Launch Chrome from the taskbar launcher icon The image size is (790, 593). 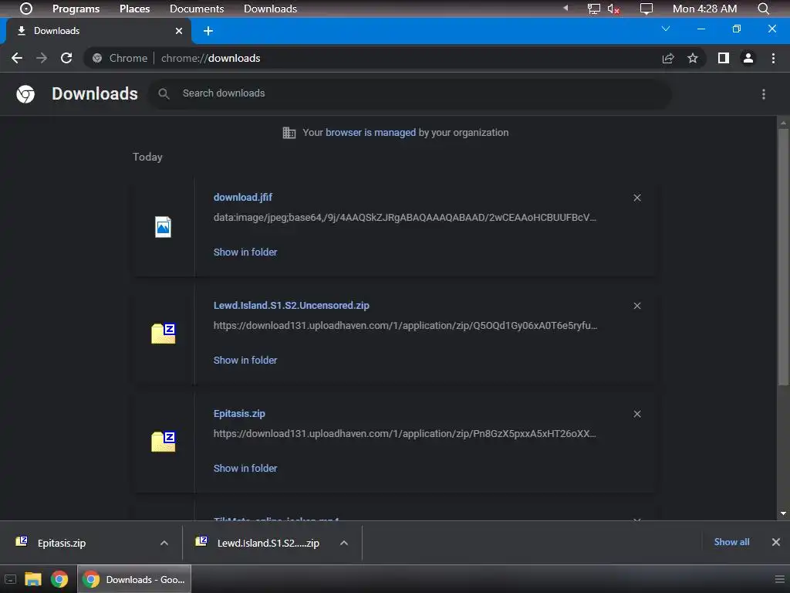(59, 579)
